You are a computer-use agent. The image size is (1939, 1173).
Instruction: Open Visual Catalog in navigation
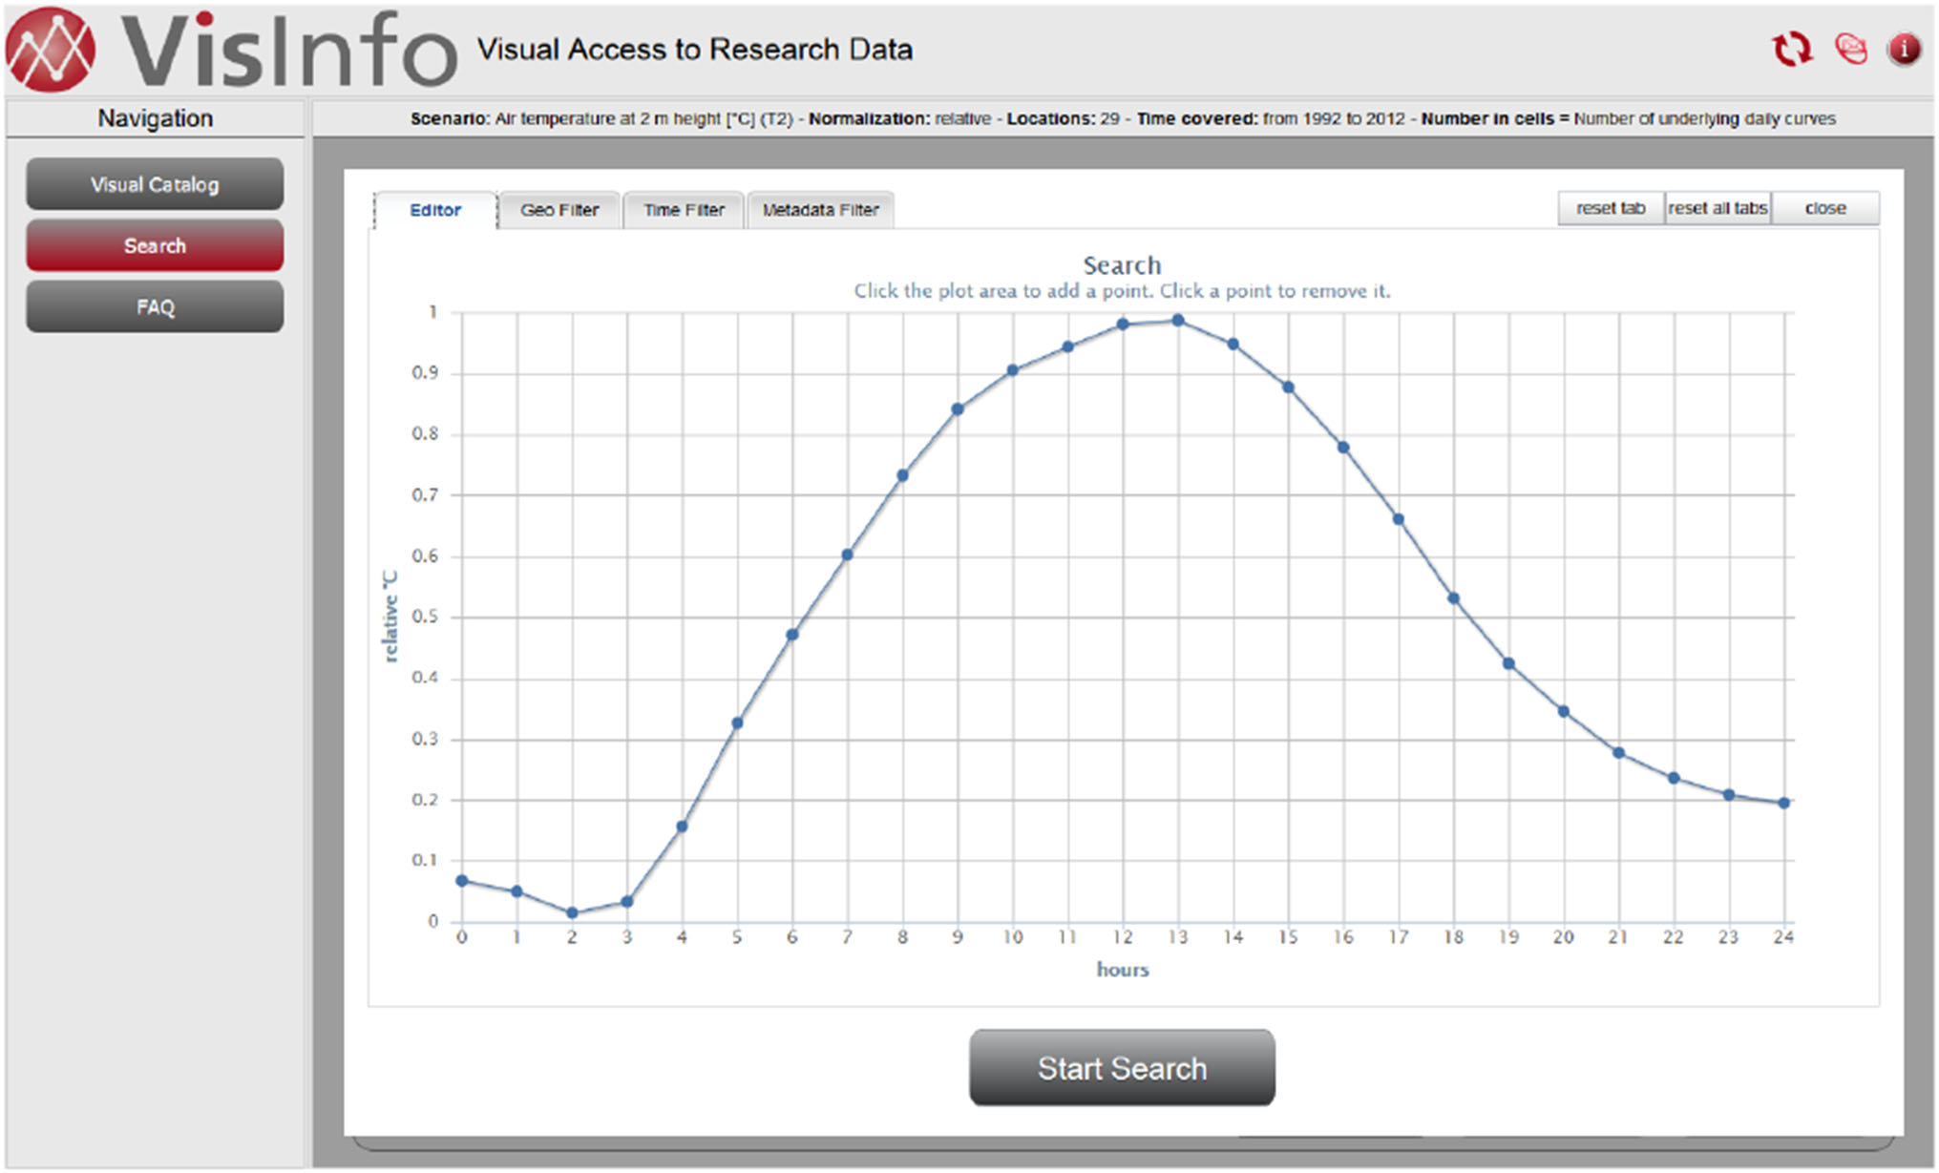click(x=155, y=184)
